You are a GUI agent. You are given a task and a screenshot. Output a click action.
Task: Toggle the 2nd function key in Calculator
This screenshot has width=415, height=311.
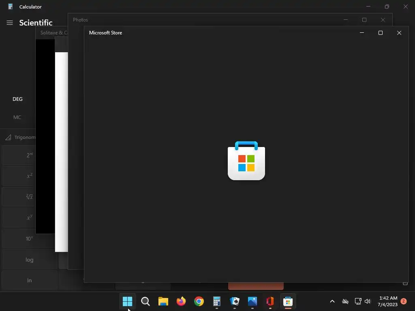19,155
